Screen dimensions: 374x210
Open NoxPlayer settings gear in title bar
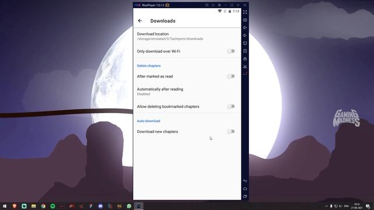click(x=219, y=5)
